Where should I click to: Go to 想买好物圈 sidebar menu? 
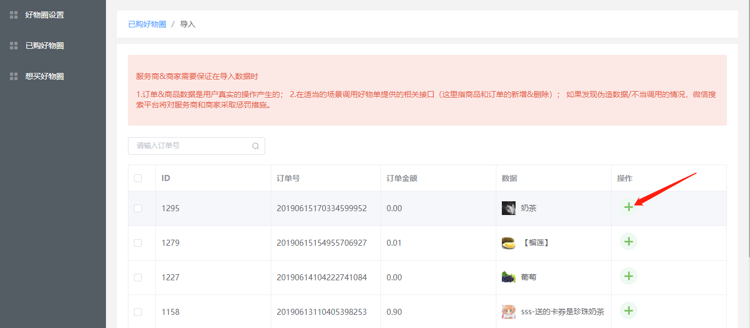44,76
